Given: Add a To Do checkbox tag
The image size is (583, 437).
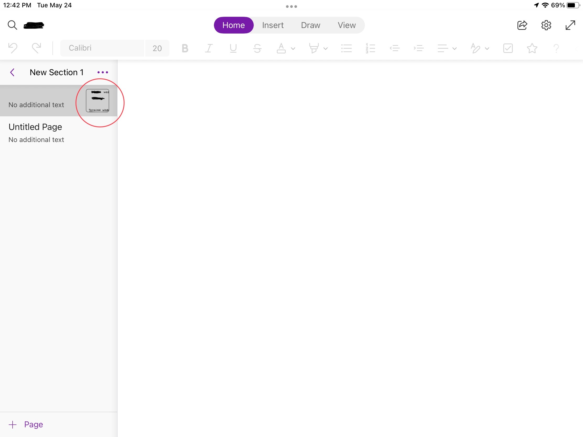Looking at the screenshot, I should tap(508, 48).
